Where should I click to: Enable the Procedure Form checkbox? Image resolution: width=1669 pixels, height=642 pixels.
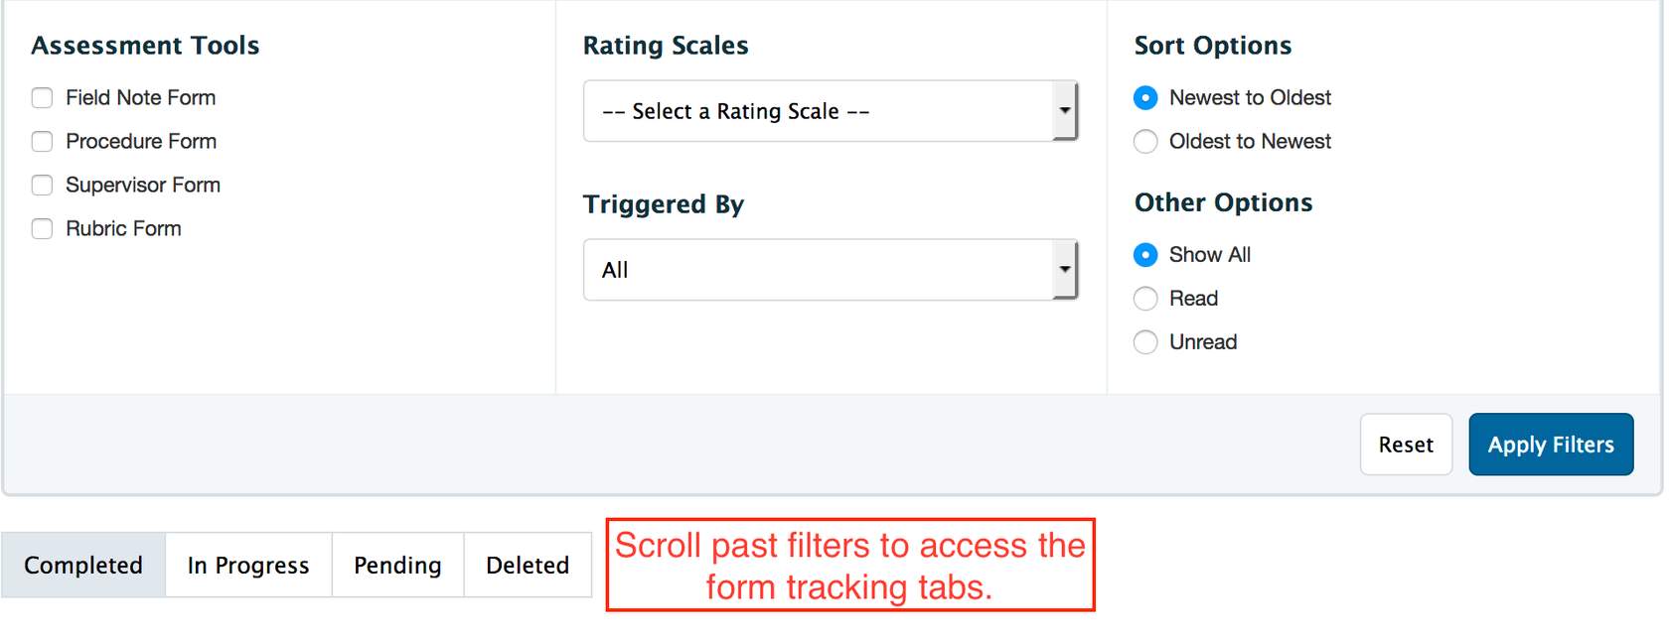[42, 142]
